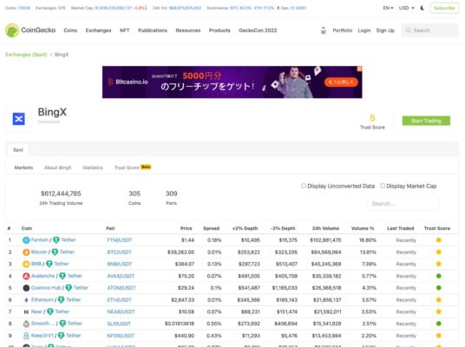
Task: Switch to the Statistics tab
Action: pos(93,167)
